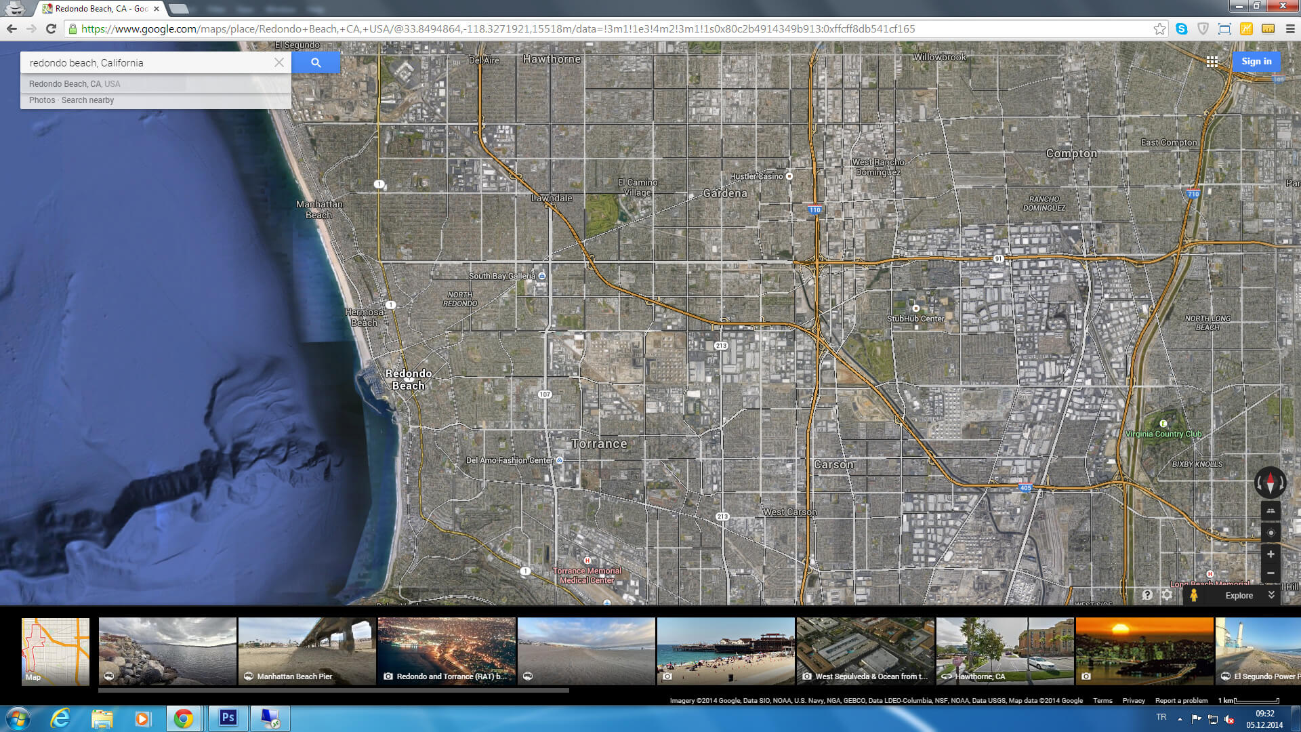The width and height of the screenshot is (1301, 732).
Task: Reset the compass to north
Action: pyautogui.click(x=1271, y=483)
